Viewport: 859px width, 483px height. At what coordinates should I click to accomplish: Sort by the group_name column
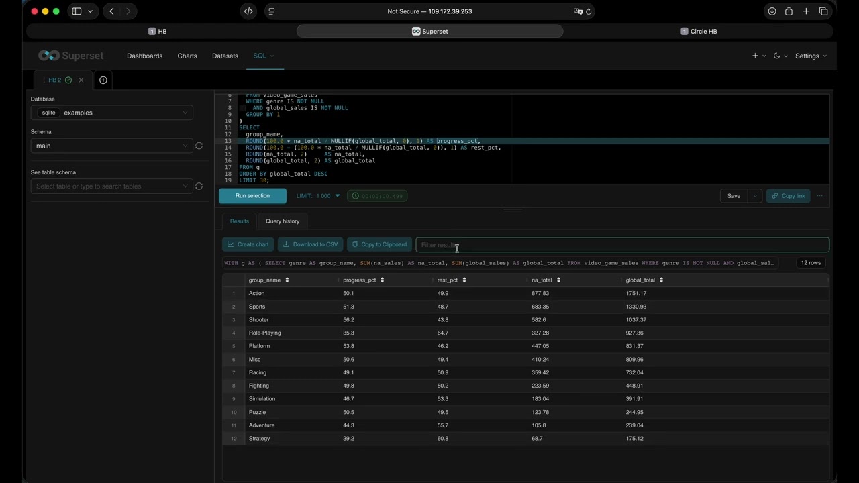click(x=287, y=280)
